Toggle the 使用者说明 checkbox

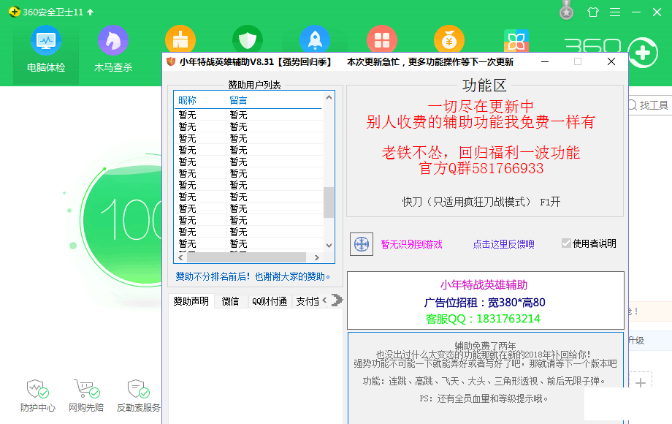pyautogui.click(x=566, y=243)
